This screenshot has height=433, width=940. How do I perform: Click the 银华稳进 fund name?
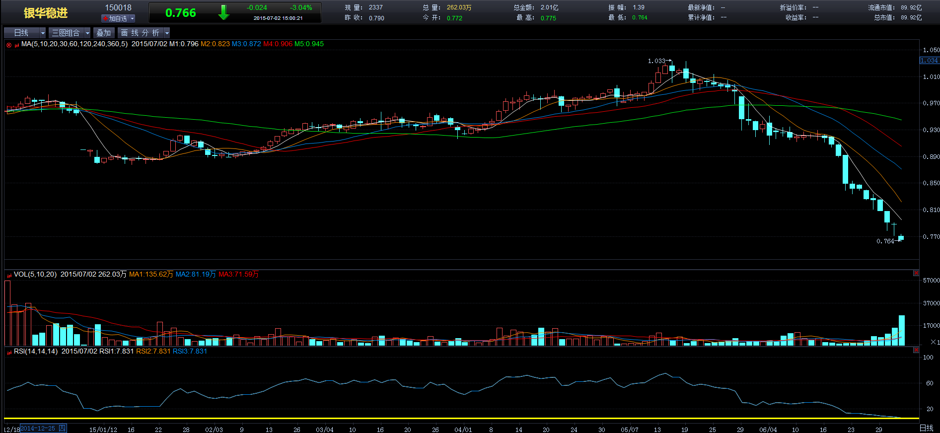coord(46,13)
